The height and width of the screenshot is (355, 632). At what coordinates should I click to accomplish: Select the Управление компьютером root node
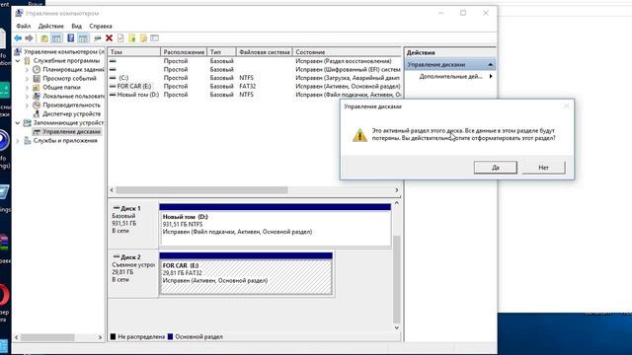pos(63,51)
